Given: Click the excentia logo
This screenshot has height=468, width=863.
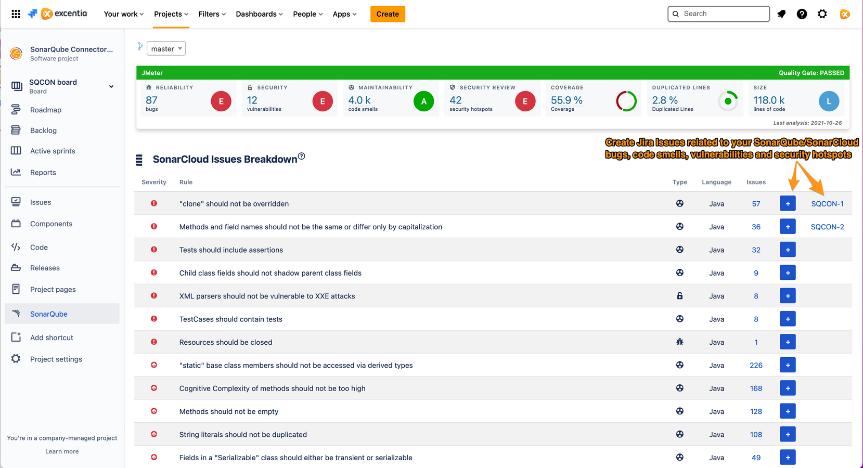Looking at the screenshot, I should pos(64,14).
